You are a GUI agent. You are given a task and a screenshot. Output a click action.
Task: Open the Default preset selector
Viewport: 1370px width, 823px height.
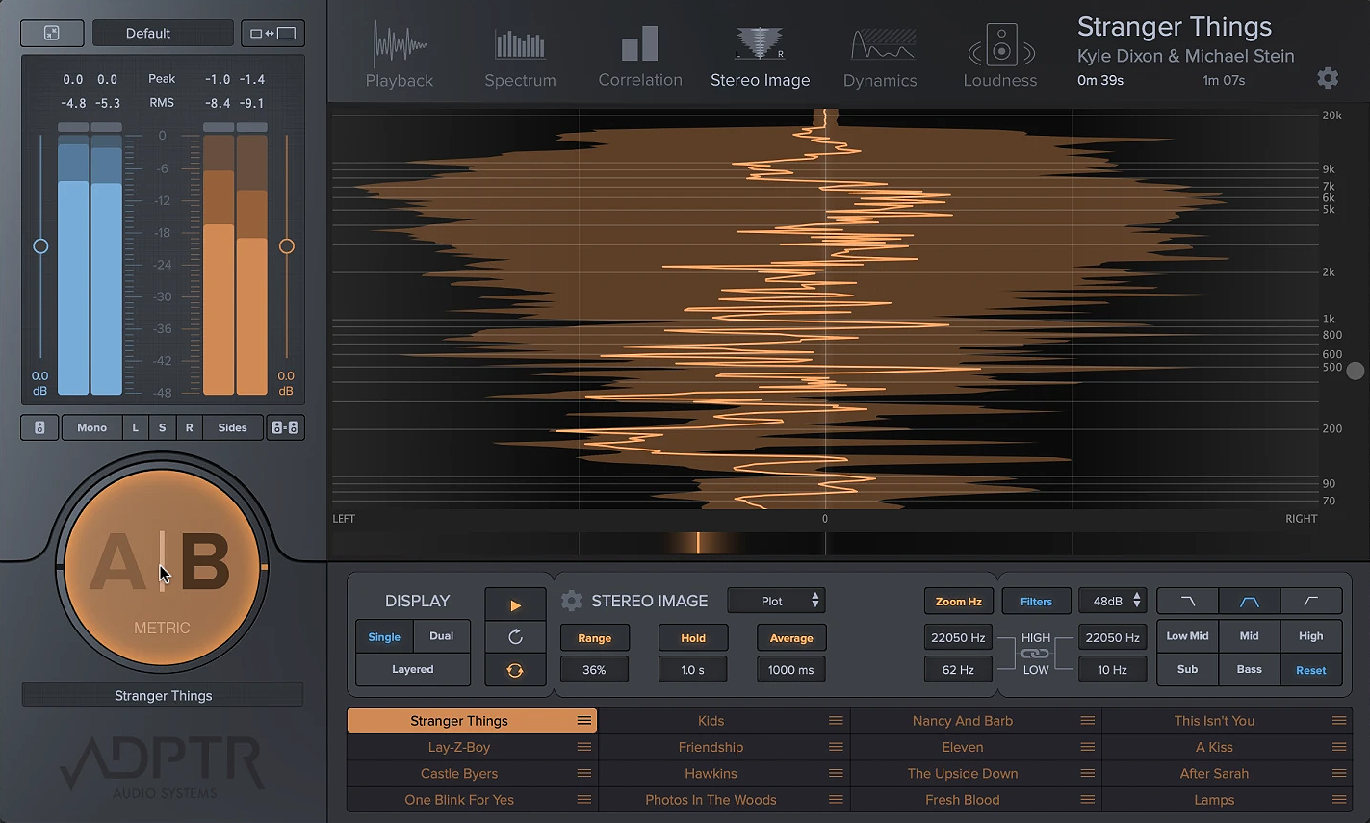(163, 32)
